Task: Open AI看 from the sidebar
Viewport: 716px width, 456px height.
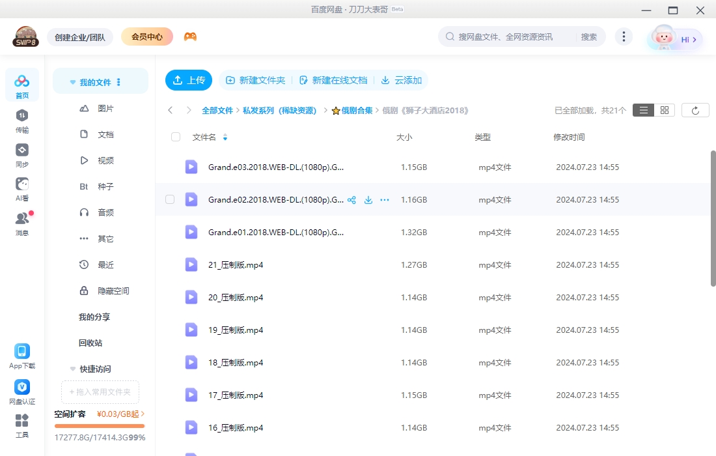Action: click(21, 189)
